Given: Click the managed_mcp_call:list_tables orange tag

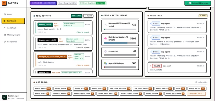Looking at the screenshot, I should pyautogui.click(x=52, y=57).
